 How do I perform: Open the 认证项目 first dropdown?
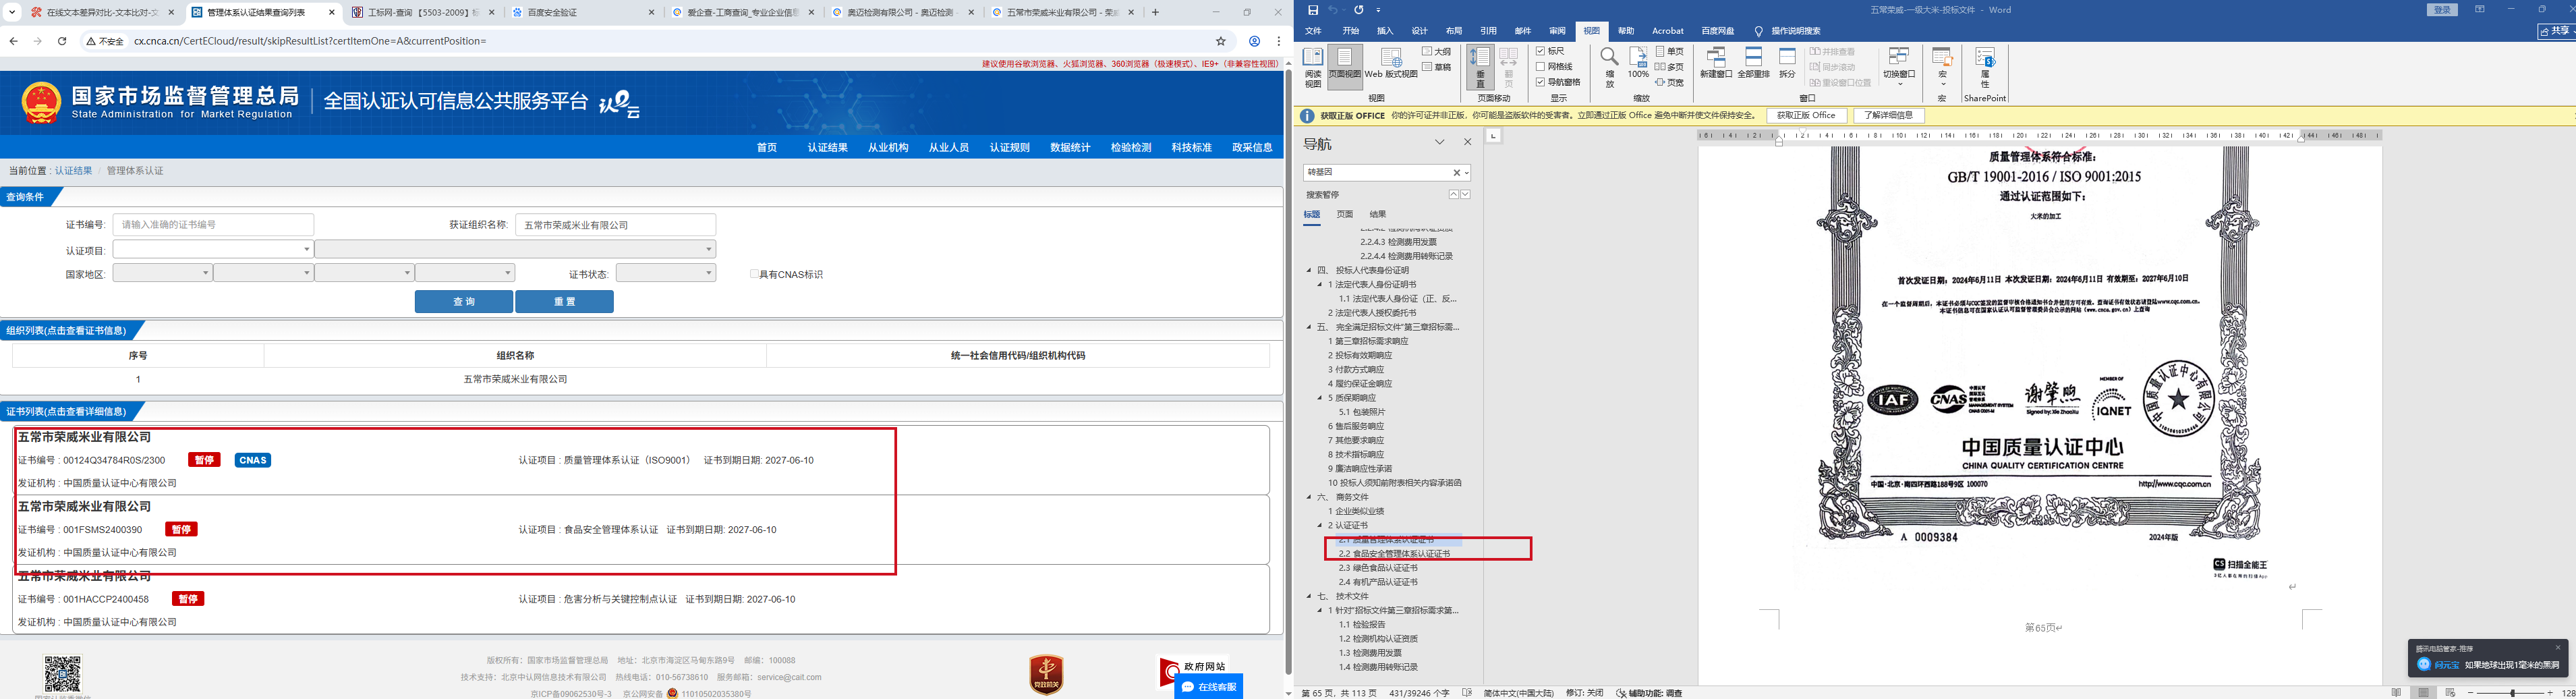click(213, 249)
